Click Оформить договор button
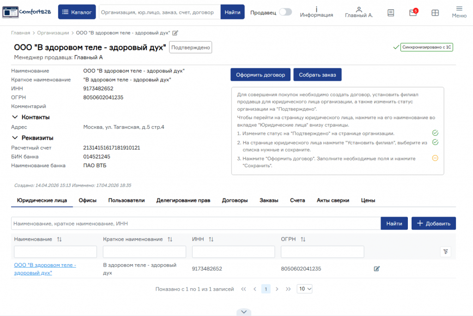Image resolution: width=473 pixels, height=316 pixels. [261, 75]
